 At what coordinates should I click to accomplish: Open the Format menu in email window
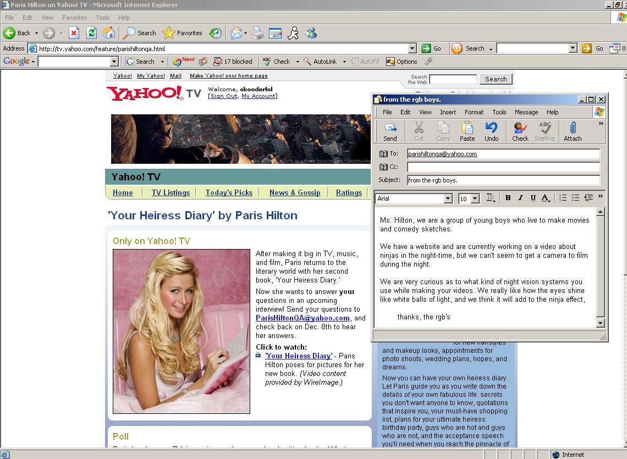474,112
